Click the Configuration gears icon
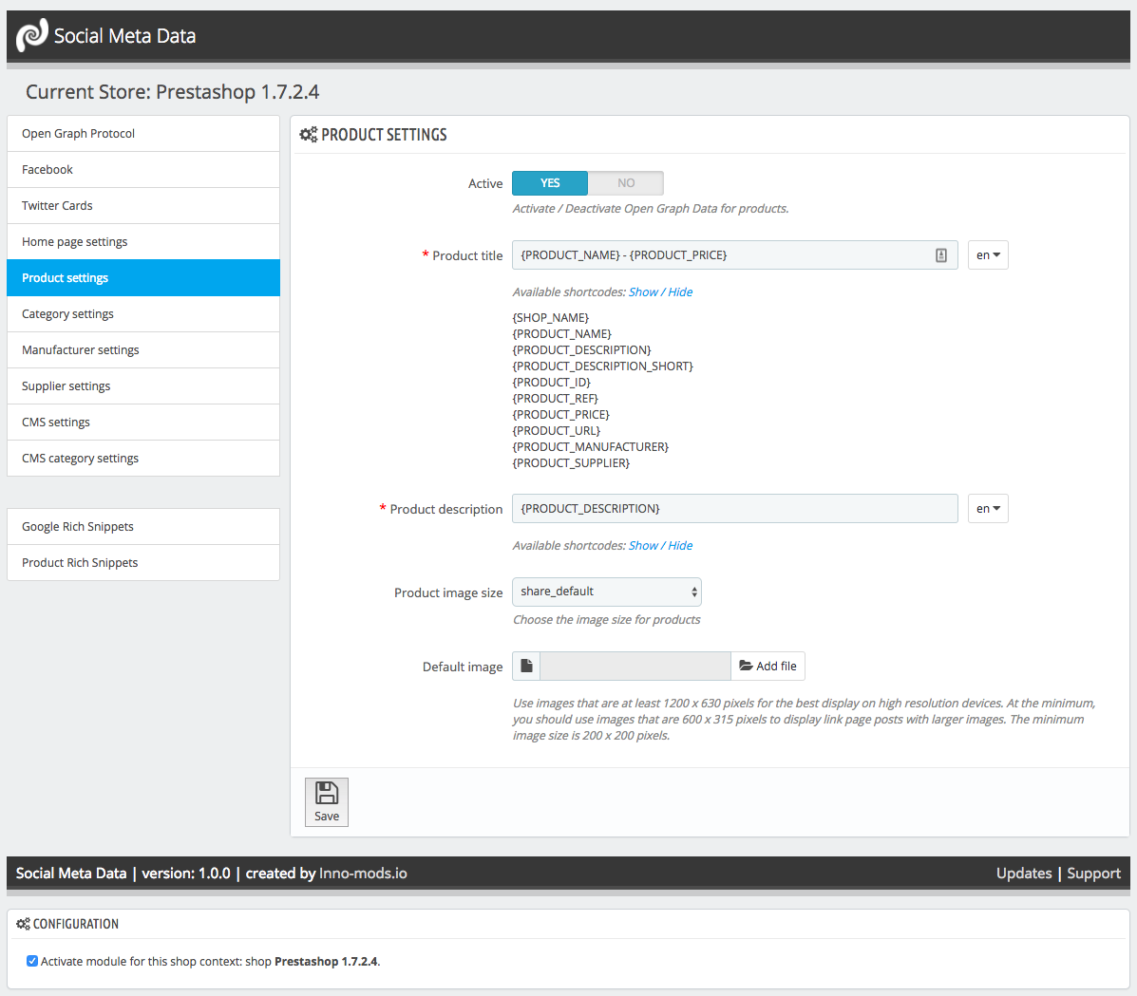1137x996 pixels. [x=23, y=924]
